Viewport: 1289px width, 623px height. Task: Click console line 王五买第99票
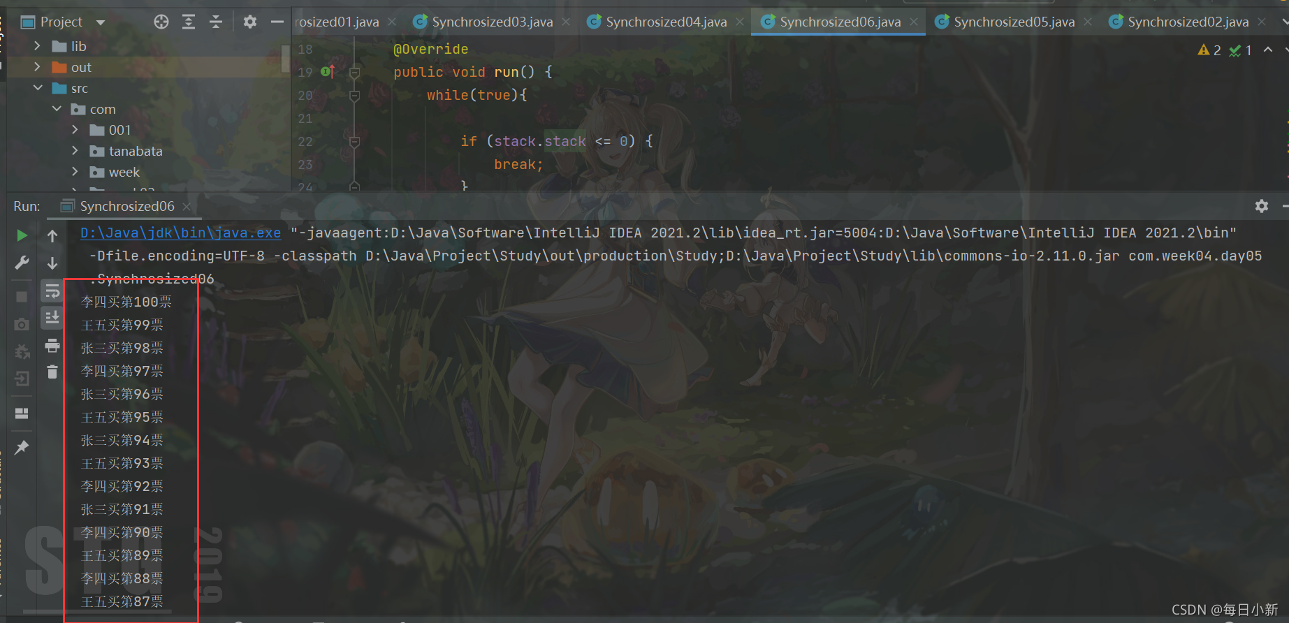tap(122, 325)
